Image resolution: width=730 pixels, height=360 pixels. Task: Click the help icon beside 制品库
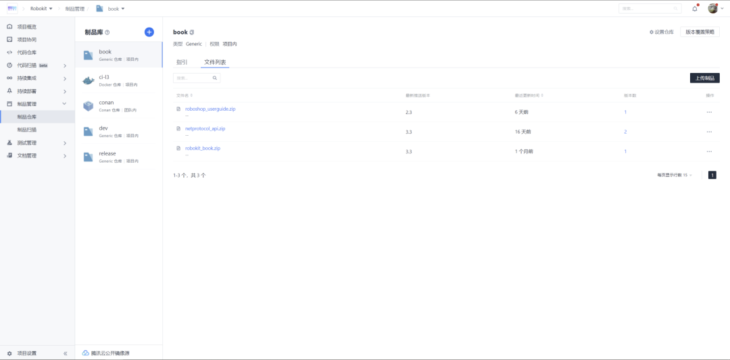point(107,32)
